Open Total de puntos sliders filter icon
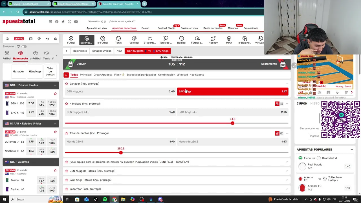 click(x=282, y=133)
